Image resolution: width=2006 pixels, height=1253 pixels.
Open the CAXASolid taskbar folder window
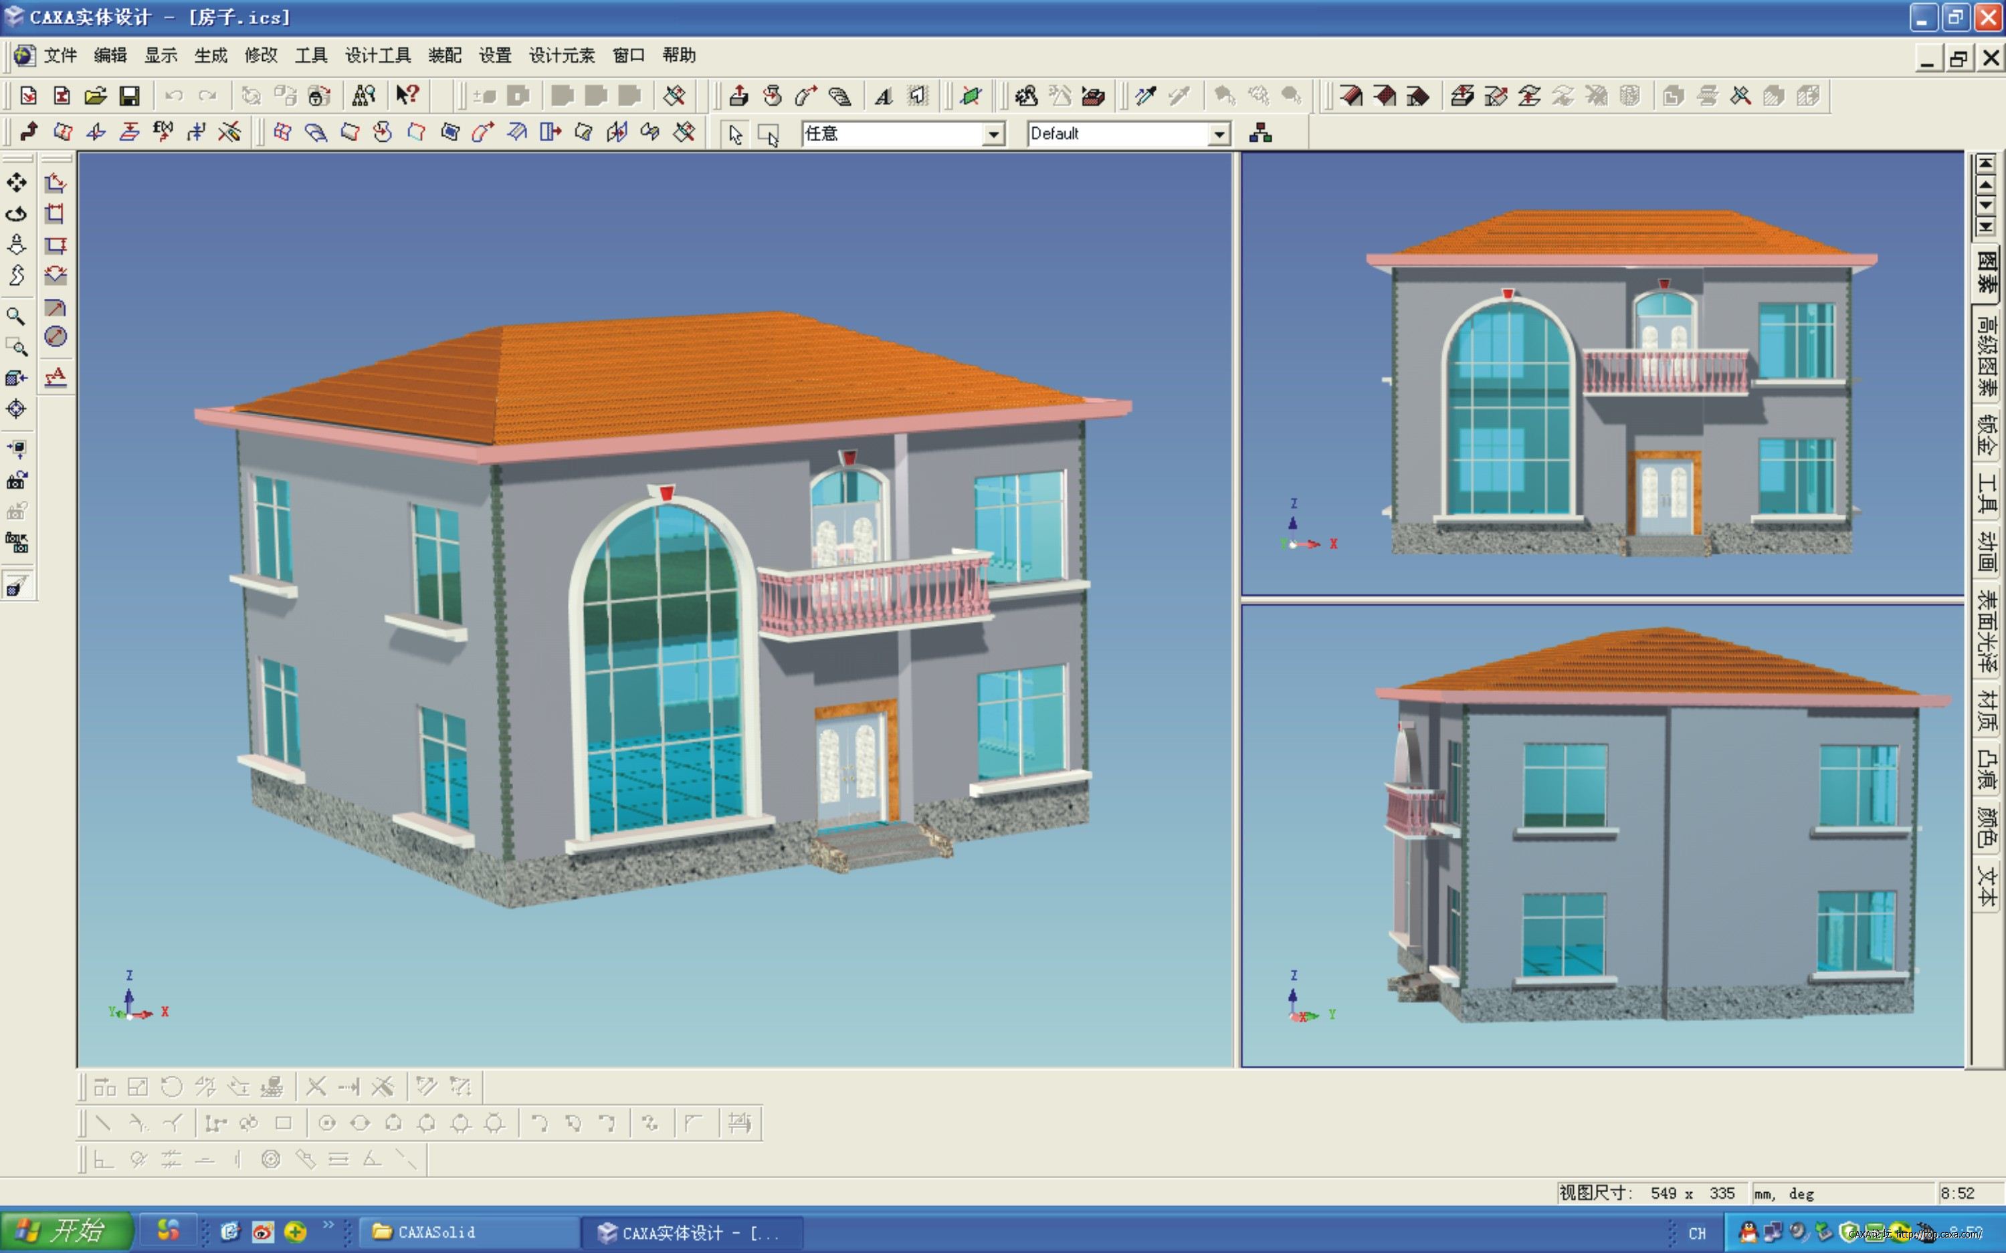468,1232
